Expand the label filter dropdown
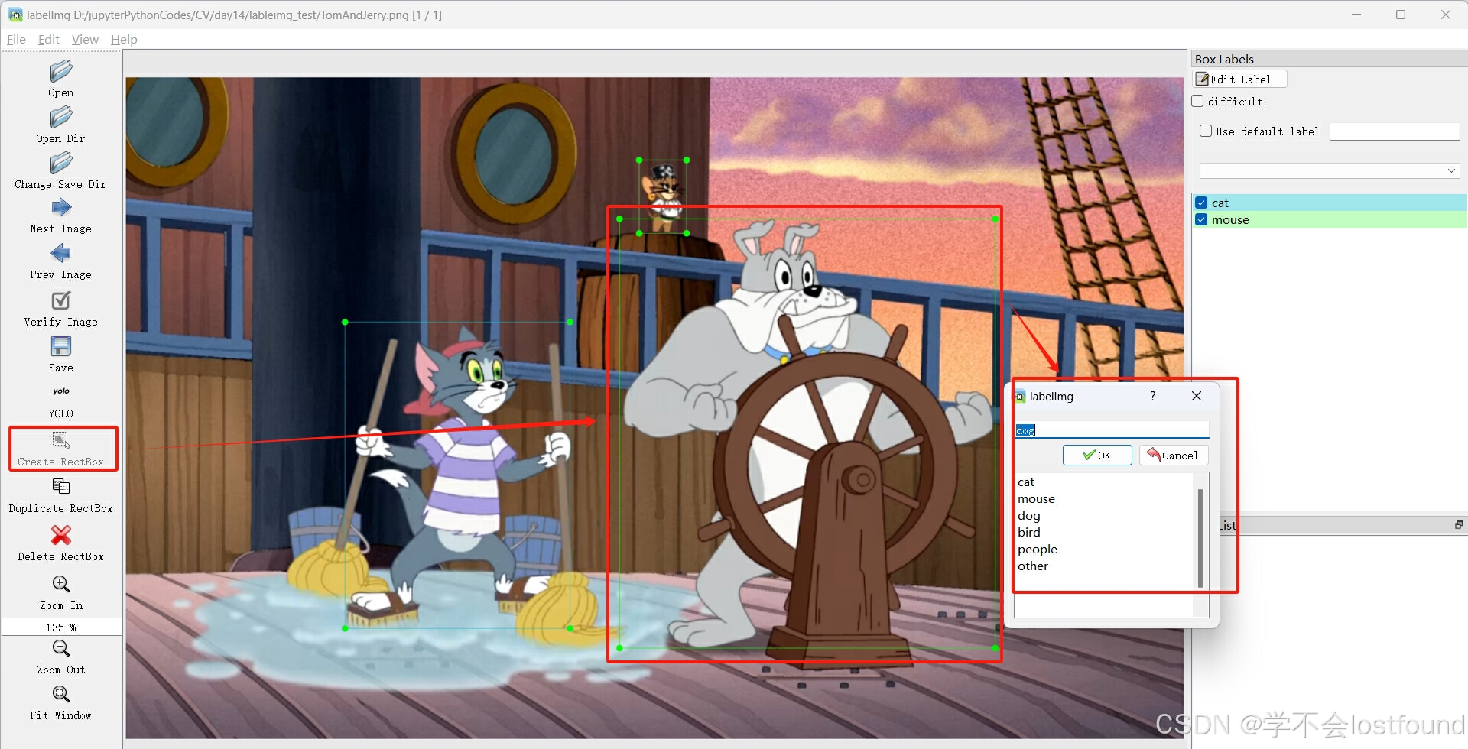Screen dimensions: 1468x749 point(1330,170)
